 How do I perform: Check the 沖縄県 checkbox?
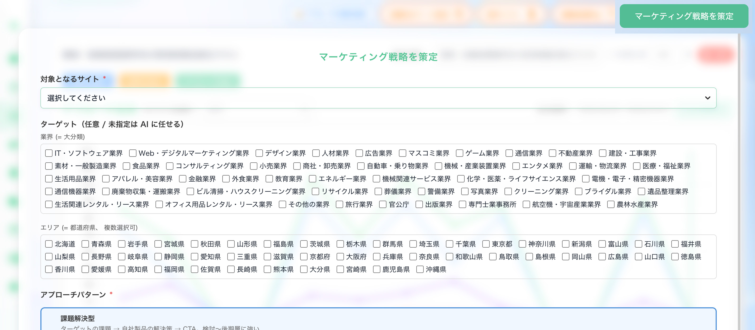pos(420,269)
